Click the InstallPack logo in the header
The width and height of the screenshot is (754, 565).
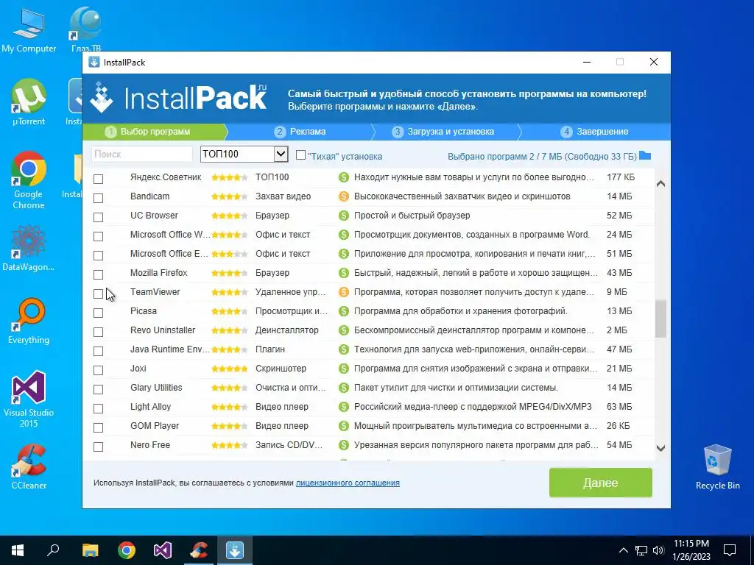178,98
